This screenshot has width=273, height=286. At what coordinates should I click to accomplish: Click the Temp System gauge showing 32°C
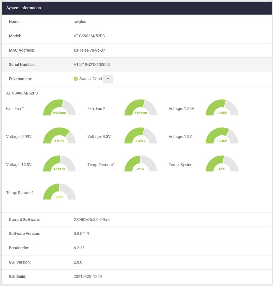coord(222,164)
